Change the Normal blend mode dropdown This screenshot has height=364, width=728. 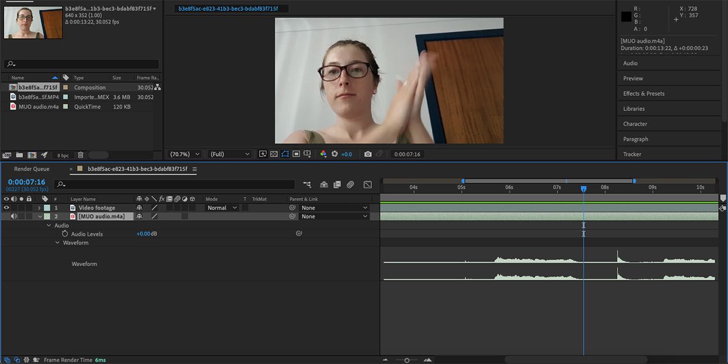pos(221,207)
